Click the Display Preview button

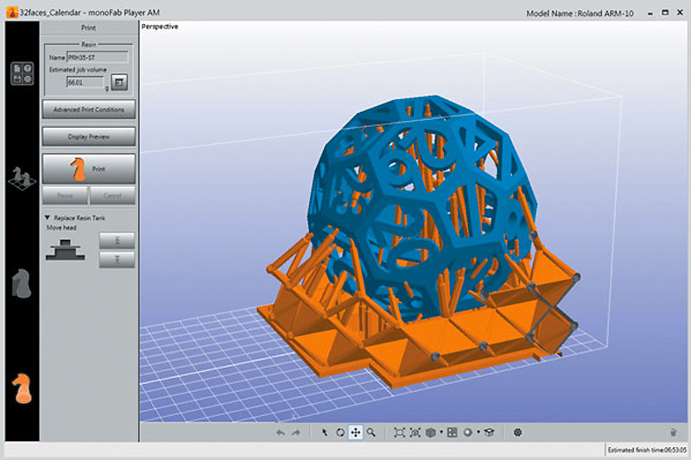(88, 136)
